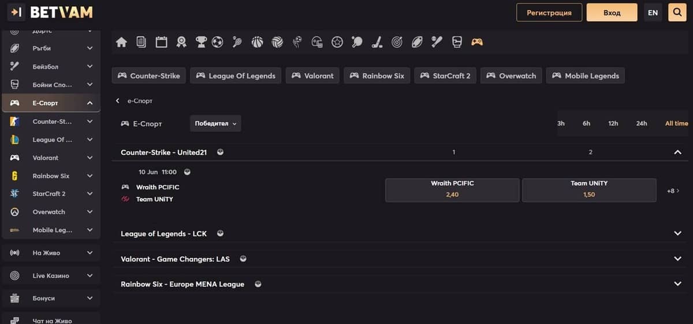693x324 pixels.
Task: Expand Бейзбол in the sidebar
Action: (x=90, y=66)
